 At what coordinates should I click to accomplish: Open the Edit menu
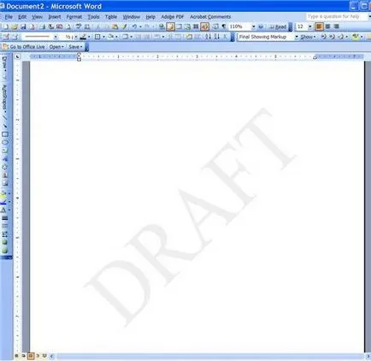(x=22, y=17)
